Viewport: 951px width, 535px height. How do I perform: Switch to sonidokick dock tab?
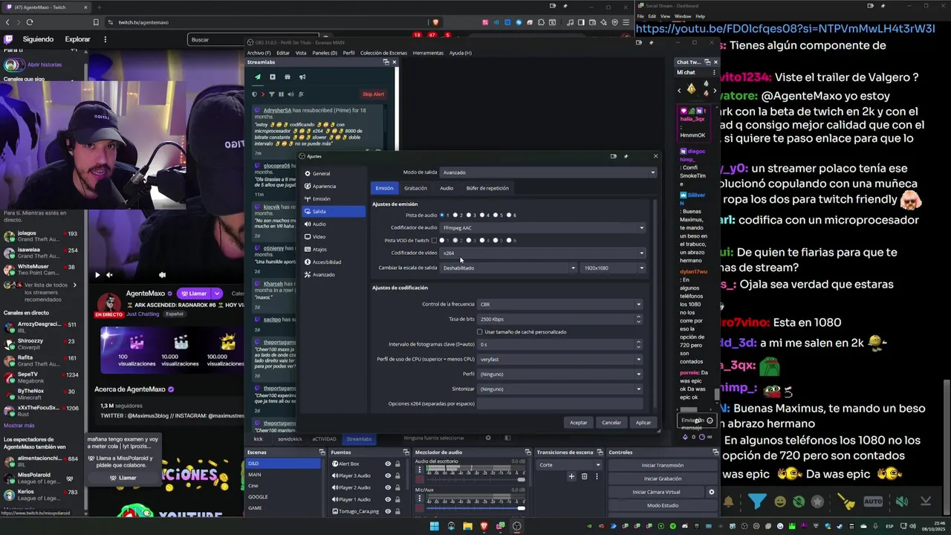290,438
